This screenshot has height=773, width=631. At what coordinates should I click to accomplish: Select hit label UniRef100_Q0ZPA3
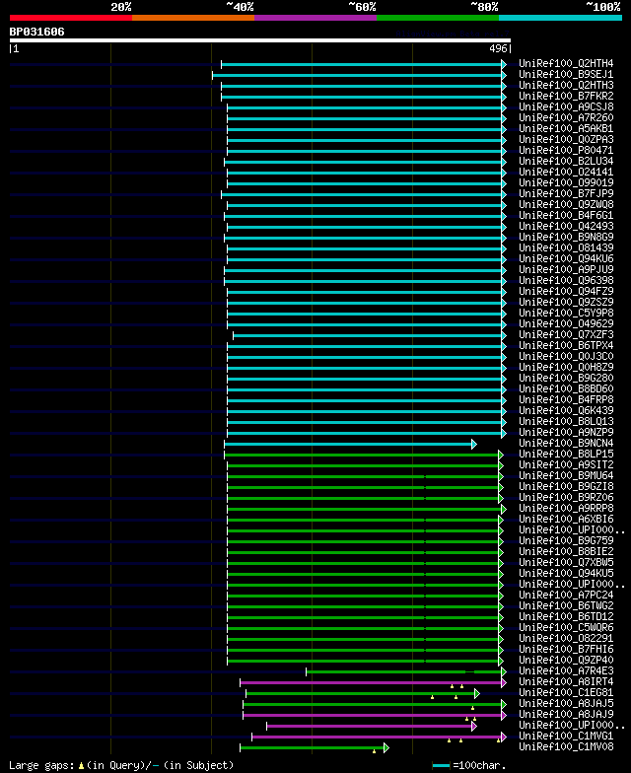[566, 140]
